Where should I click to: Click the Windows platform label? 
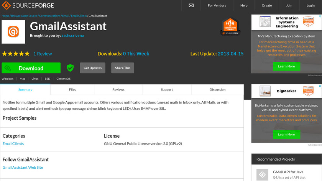click(x=8, y=79)
